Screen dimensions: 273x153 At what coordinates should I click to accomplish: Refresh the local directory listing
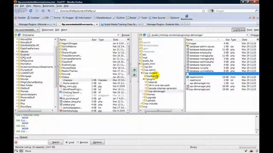(19, 35)
